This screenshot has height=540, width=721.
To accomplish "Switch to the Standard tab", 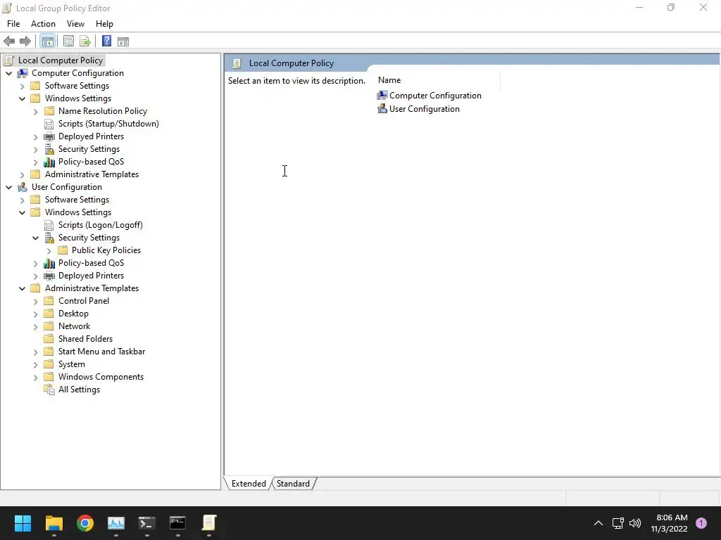I will 293,484.
